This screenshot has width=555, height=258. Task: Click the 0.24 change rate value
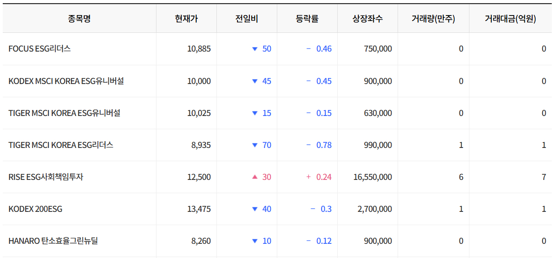click(324, 177)
